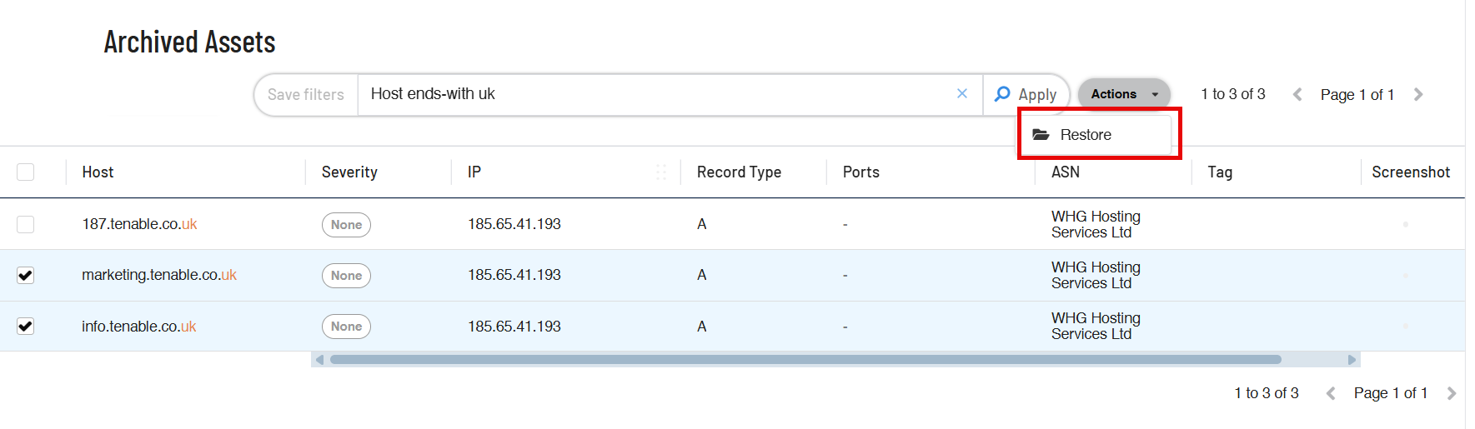Click the horizontal scrollbar's left arrow
Image resolution: width=1475 pixels, height=429 pixels.
click(319, 360)
